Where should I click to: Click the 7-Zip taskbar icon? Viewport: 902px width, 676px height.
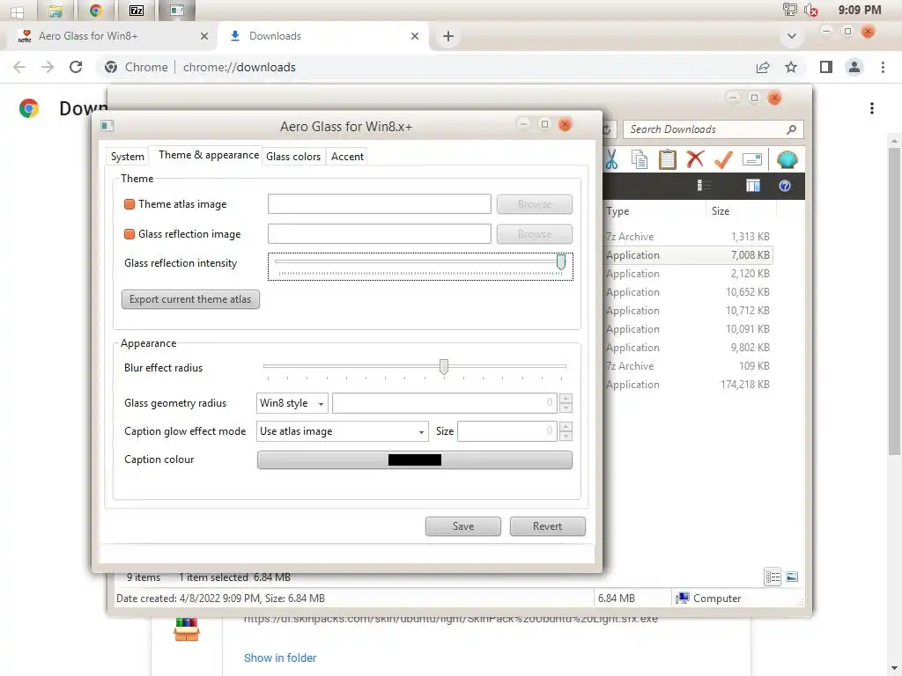(137, 11)
